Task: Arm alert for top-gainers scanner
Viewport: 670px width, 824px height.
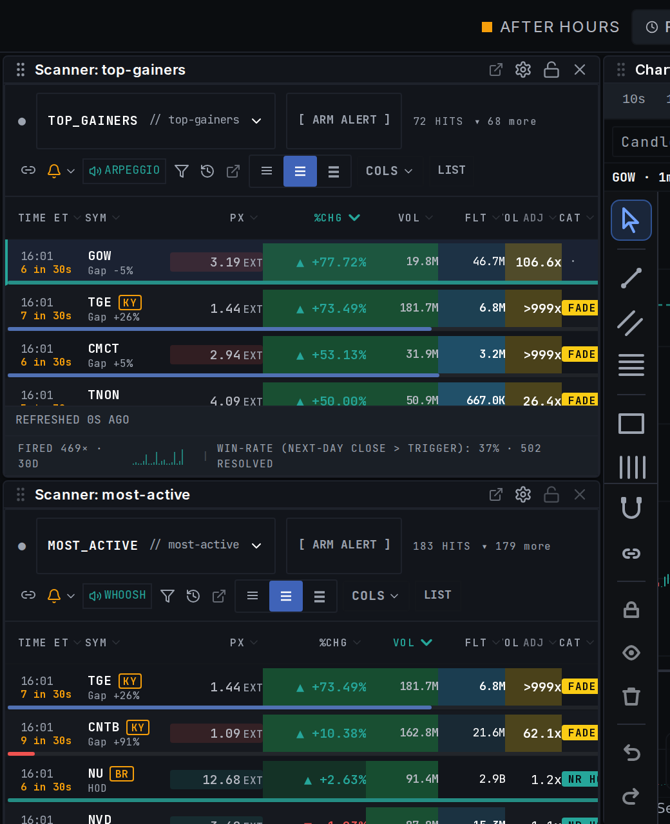Action: [x=344, y=120]
